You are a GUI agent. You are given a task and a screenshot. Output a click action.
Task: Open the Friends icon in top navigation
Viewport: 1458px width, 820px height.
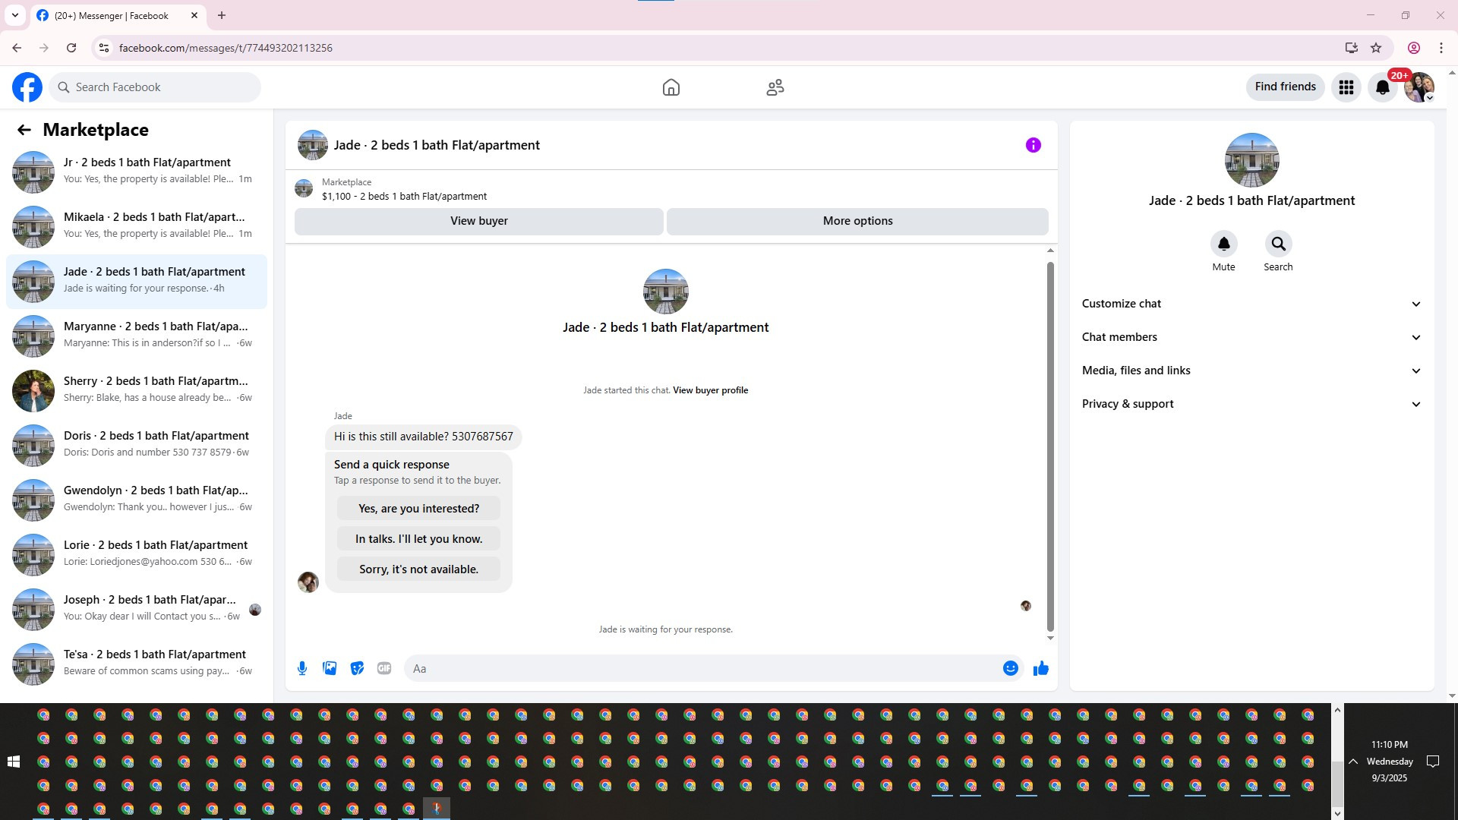775,87
